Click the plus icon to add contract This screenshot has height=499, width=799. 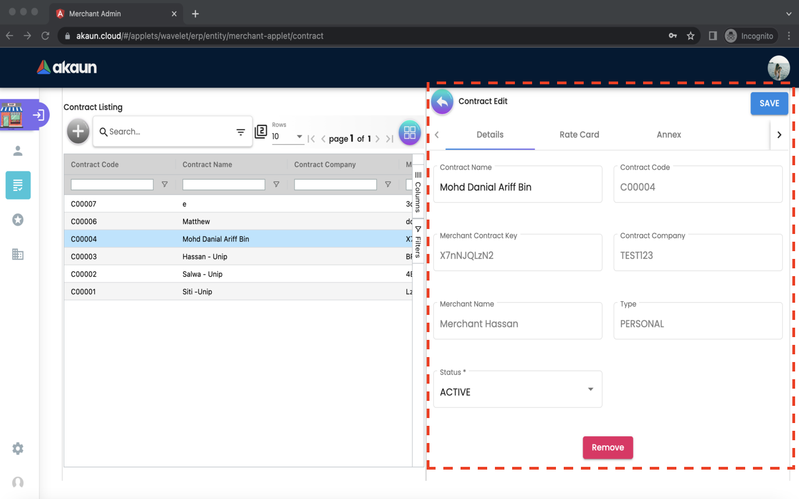pyautogui.click(x=78, y=131)
